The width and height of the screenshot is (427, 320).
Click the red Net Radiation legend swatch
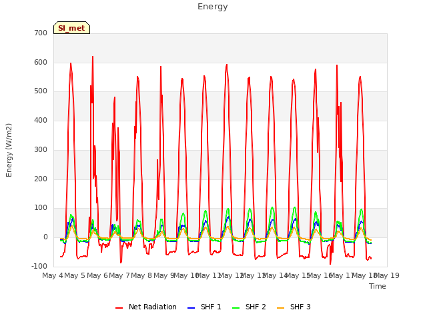click(x=119, y=308)
